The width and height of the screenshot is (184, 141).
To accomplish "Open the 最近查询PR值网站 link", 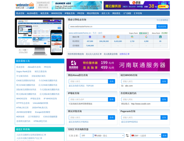I will [130, 122].
